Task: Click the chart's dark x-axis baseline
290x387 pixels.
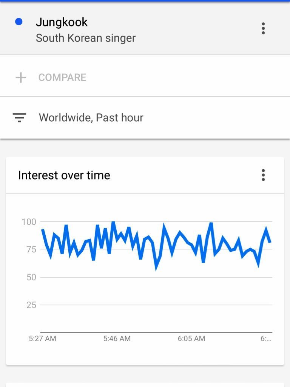Action: tap(156, 332)
